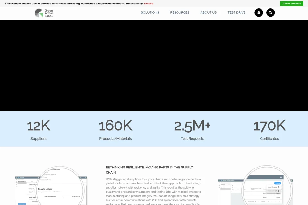Open the Rethinking Resilience article heading
This screenshot has width=308, height=205.
(149, 170)
